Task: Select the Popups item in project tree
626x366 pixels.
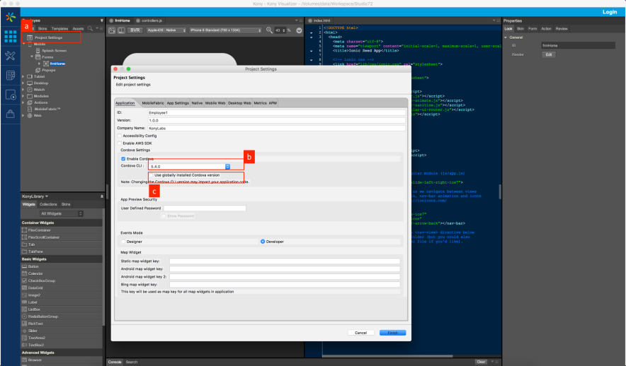Action: (48, 70)
